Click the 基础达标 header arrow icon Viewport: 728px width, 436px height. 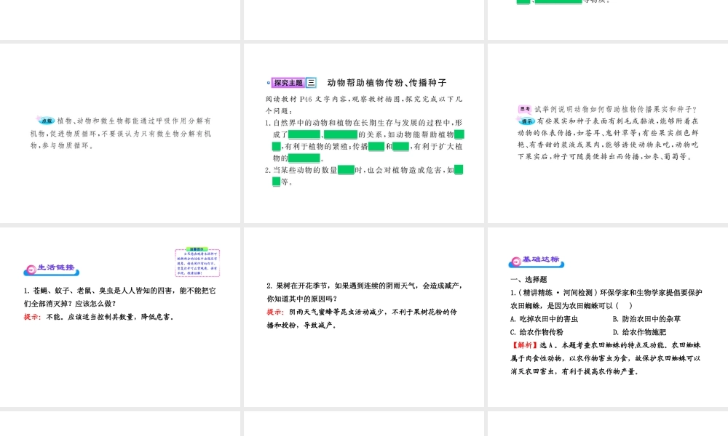pyautogui.click(x=516, y=262)
